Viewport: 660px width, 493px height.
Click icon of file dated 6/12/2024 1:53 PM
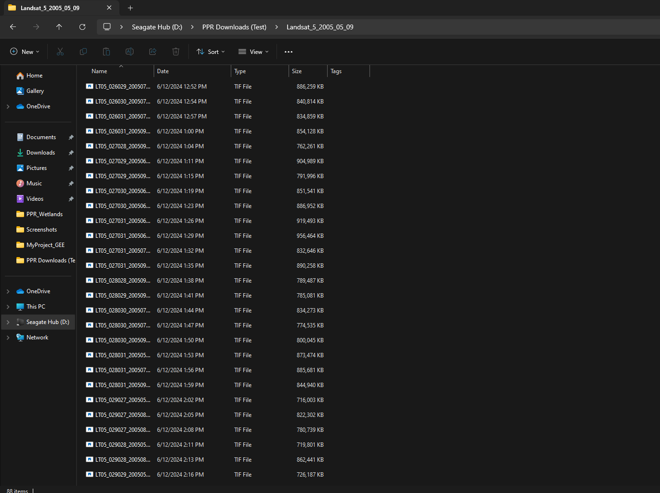click(90, 355)
